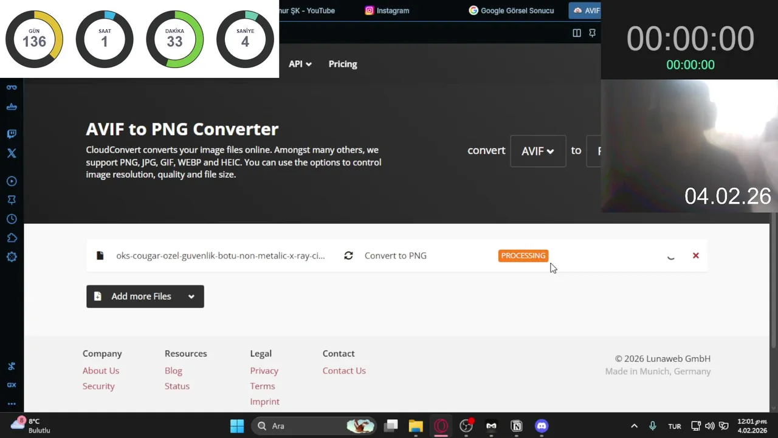Show hidden system tray icons
This screenshot has width=778, height=438.
click(634, 426)
